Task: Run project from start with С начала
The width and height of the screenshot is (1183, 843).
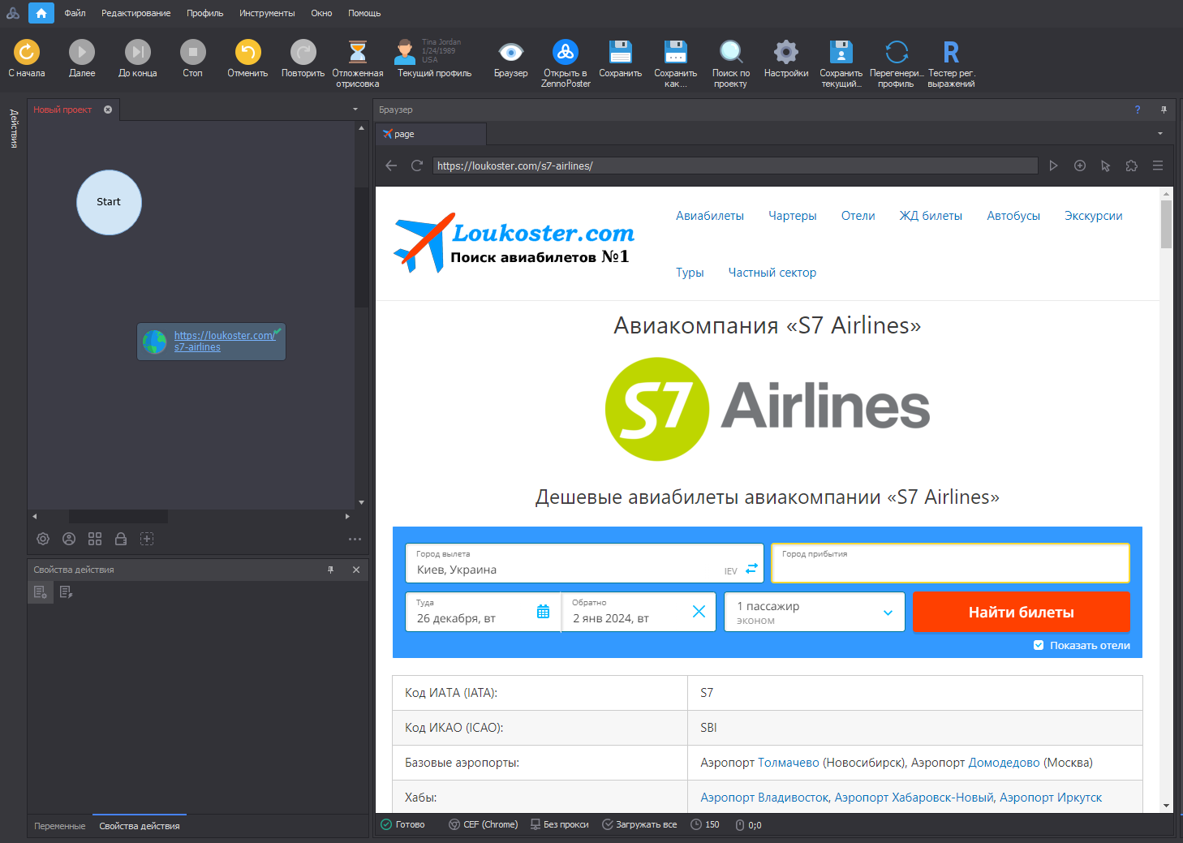Action: coord(27,53)
